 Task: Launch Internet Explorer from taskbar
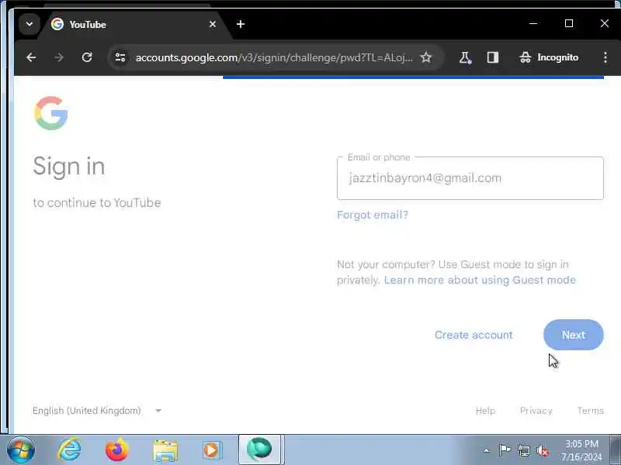pyautogui.click(x=69, y=449)
